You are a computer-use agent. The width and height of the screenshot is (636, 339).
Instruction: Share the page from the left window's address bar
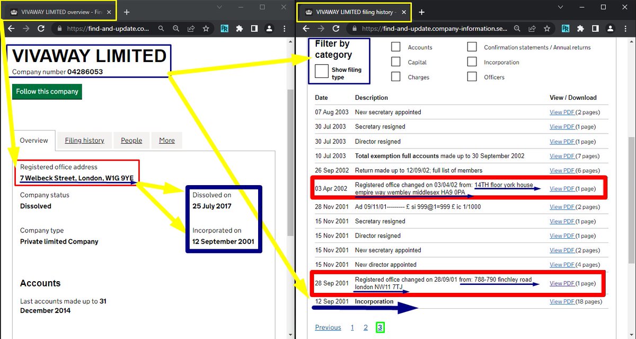point(191,29)
